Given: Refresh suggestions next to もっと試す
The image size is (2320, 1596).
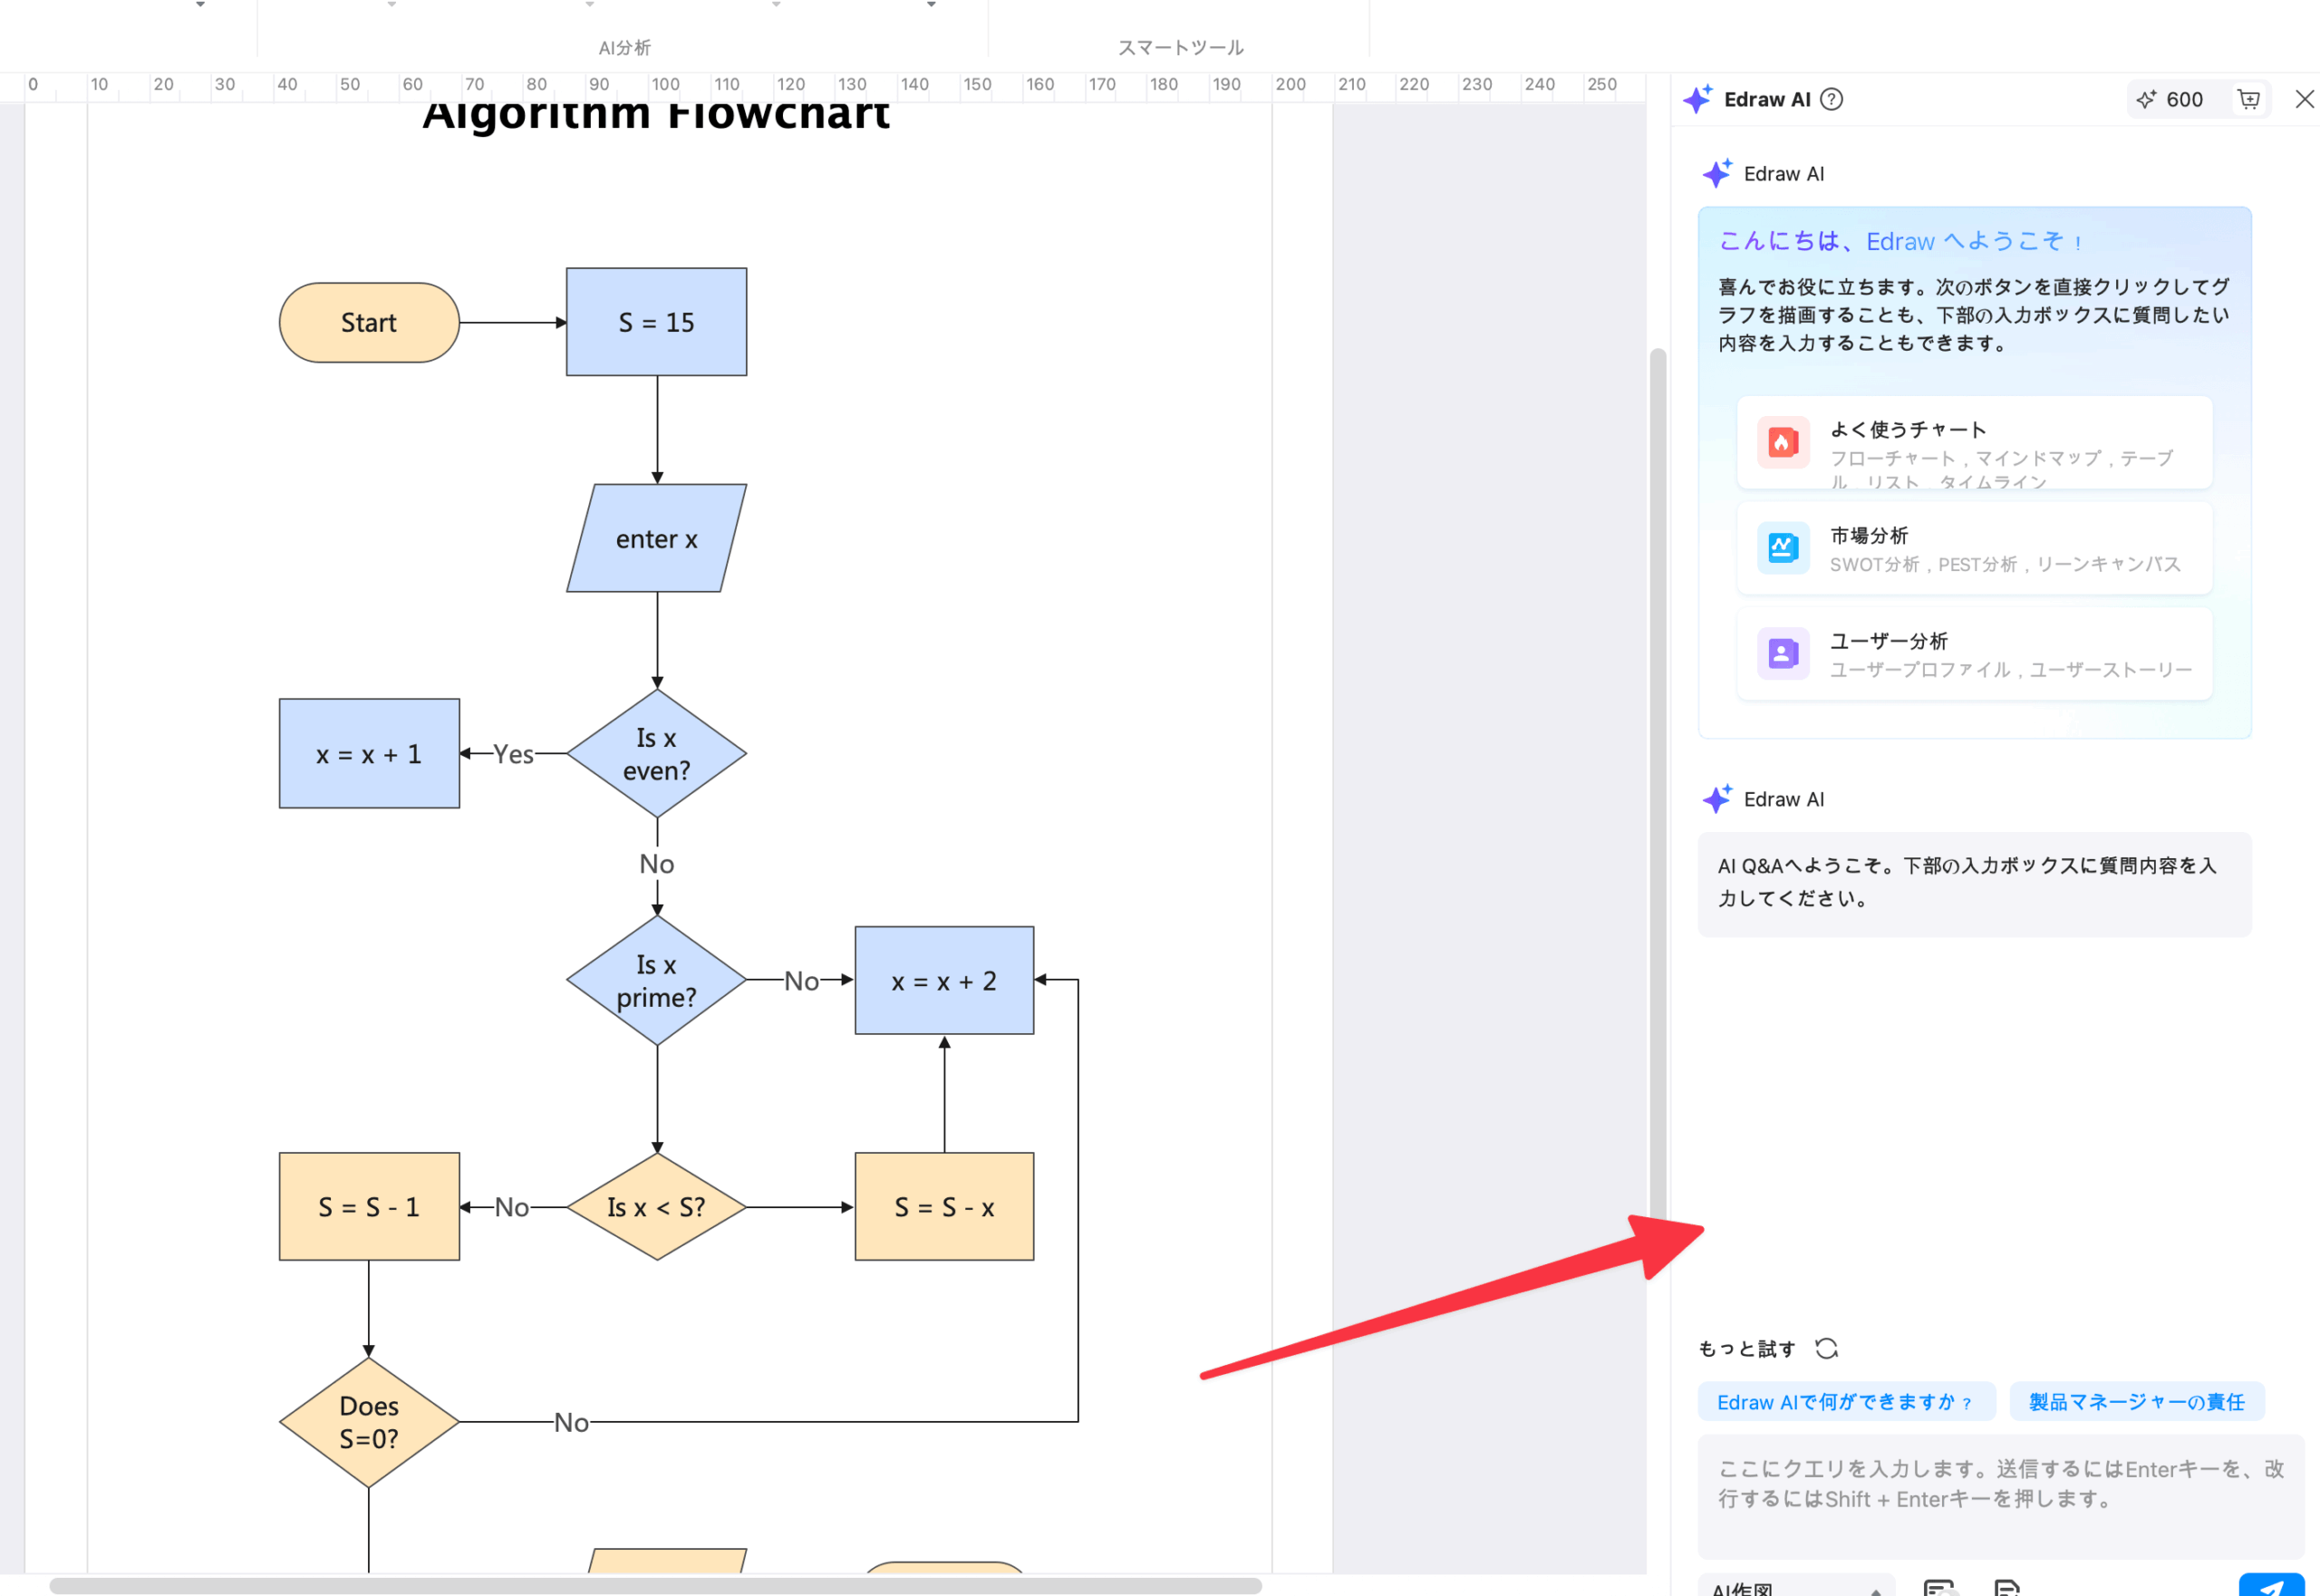Looking at the screenshot, I should [x=1826, y=1348].
